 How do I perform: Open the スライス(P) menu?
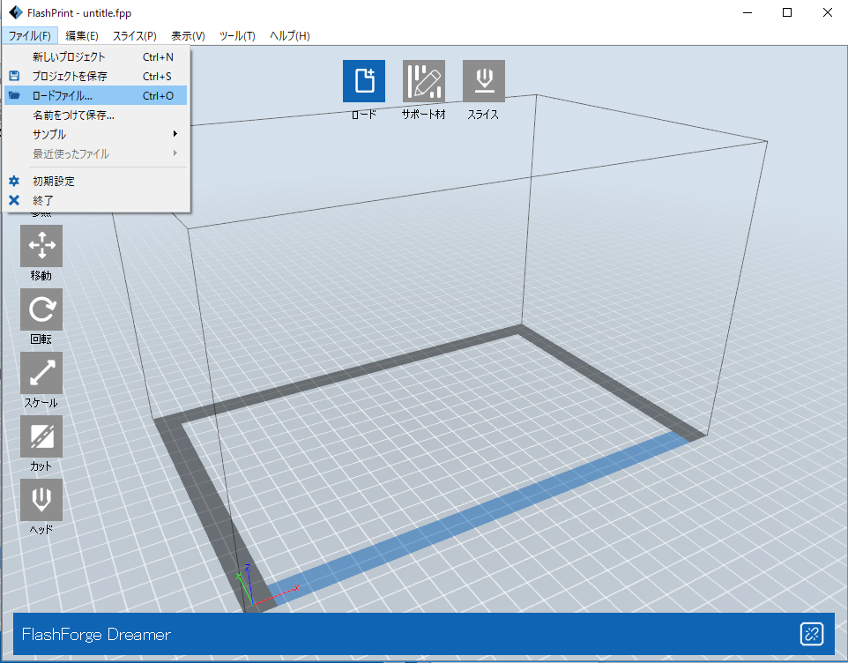(x=135, y=35)
